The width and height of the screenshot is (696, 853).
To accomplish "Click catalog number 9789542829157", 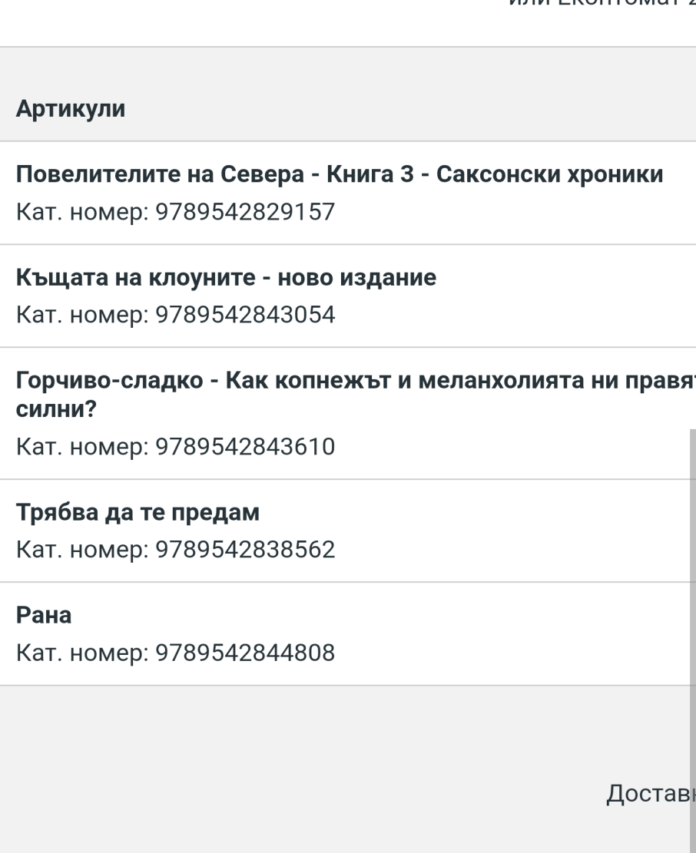I will click(x=246, y=211).
